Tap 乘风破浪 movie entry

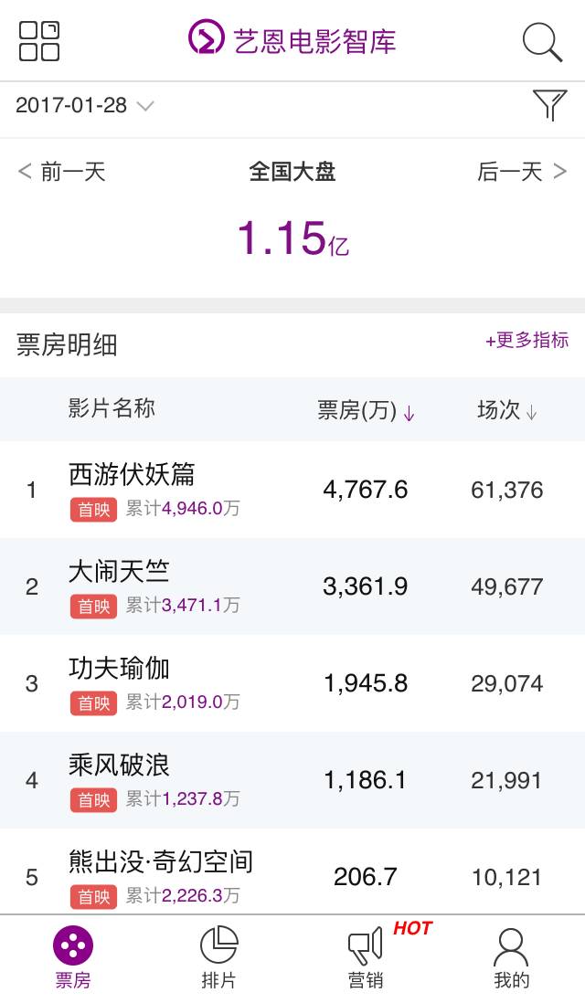119,765
